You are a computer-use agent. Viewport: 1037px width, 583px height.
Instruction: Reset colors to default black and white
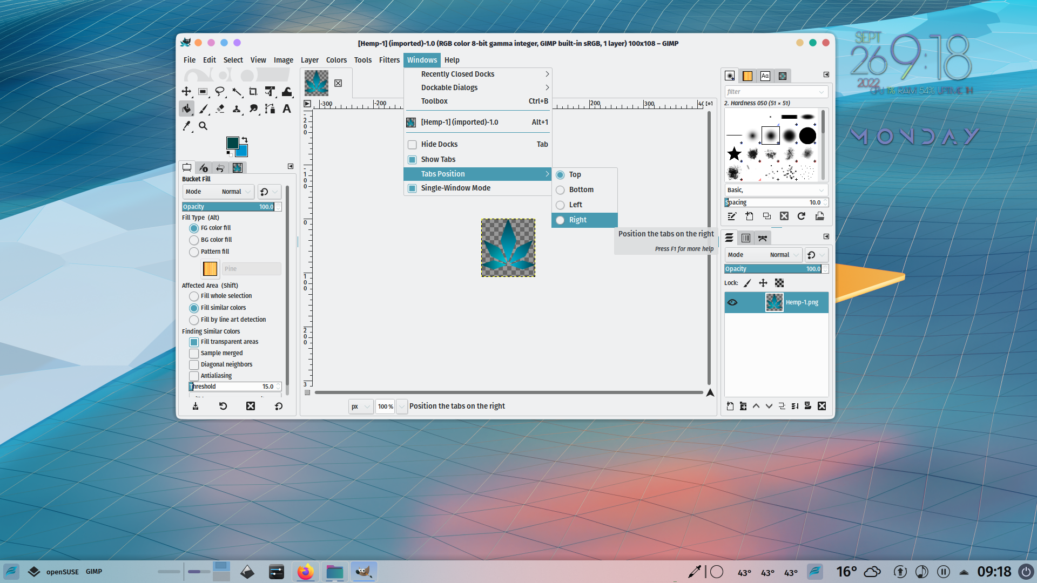pos(228,154)
